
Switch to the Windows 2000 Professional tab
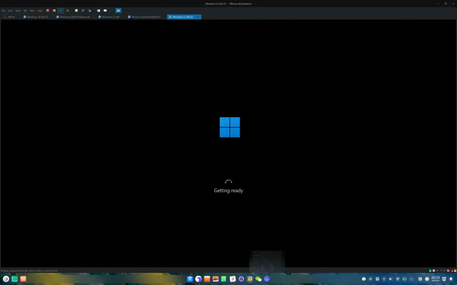(73, 17)
